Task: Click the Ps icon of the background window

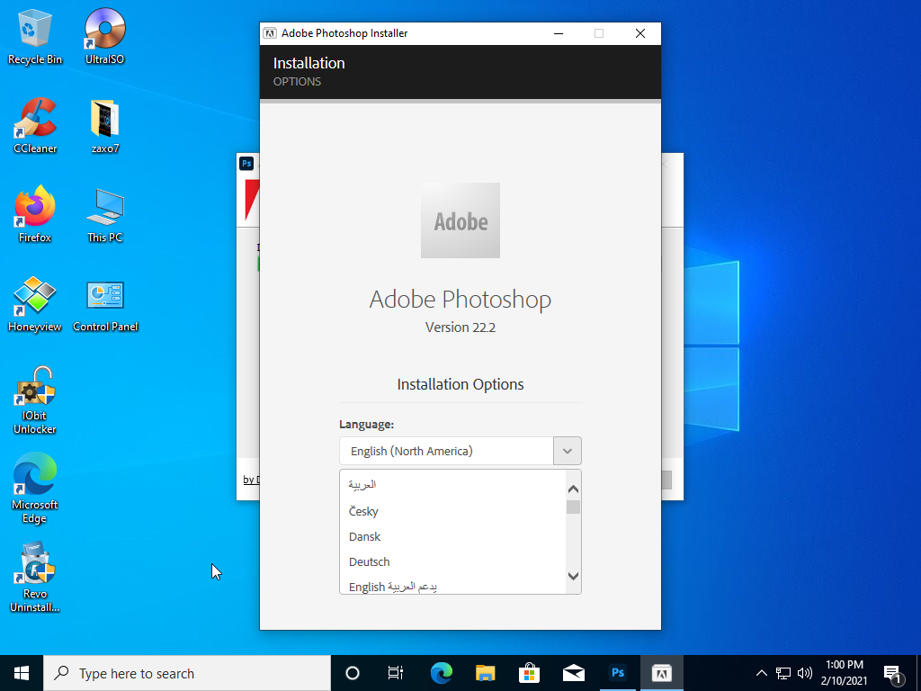Action: [246, 164]
